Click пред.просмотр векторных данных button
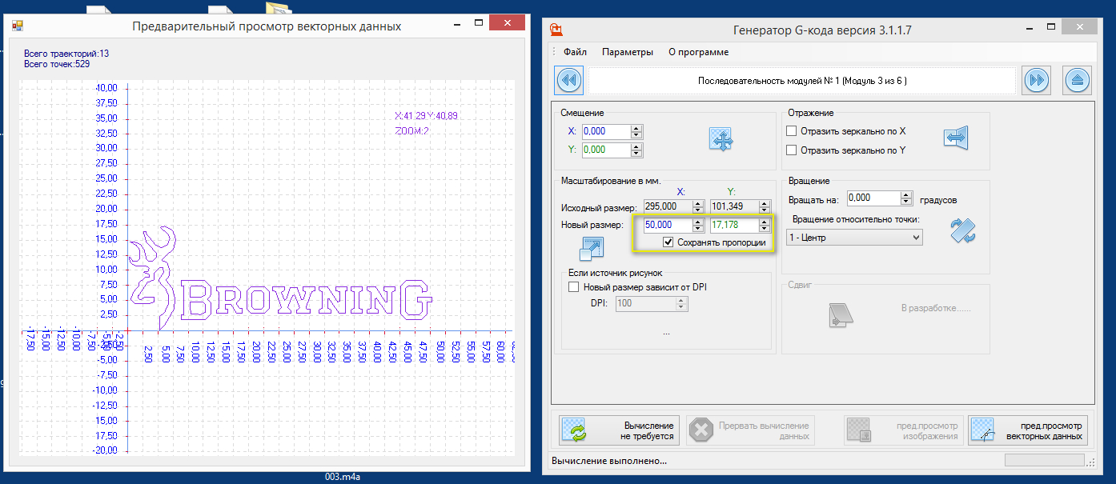The image size is (1116, 484). [x=1027, y=430]
